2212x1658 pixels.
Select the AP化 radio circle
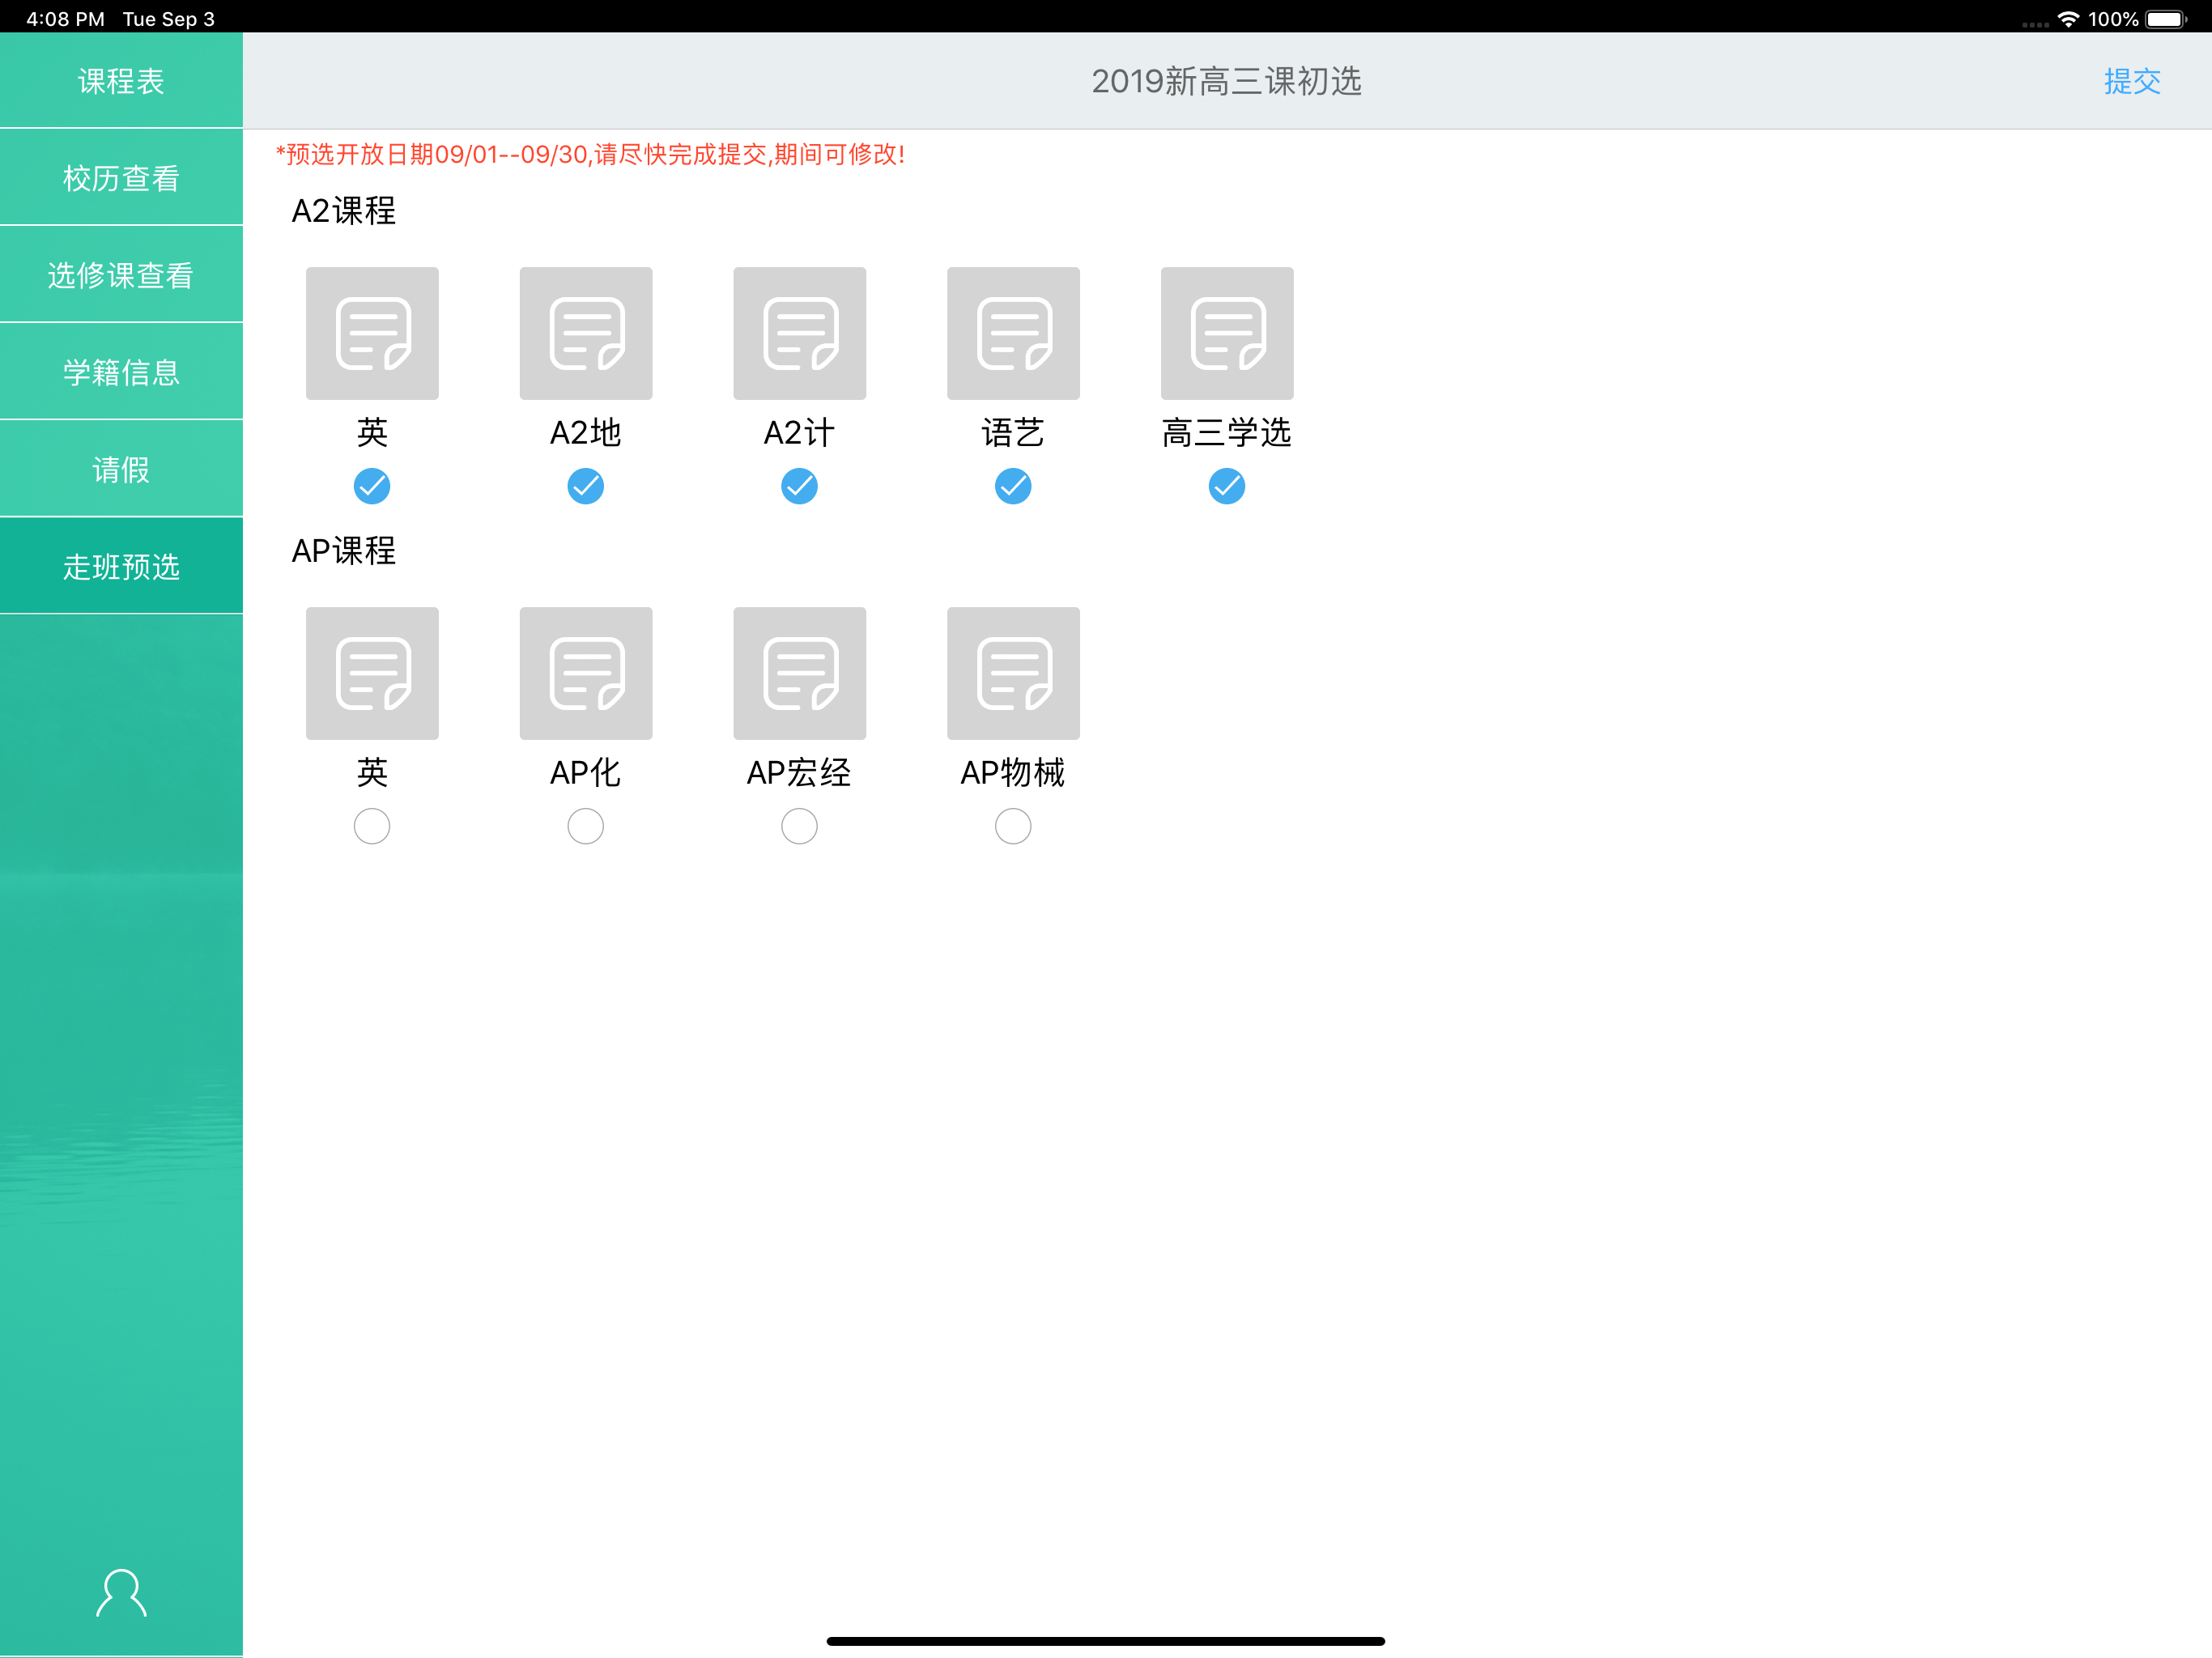(x=586, y=826)
